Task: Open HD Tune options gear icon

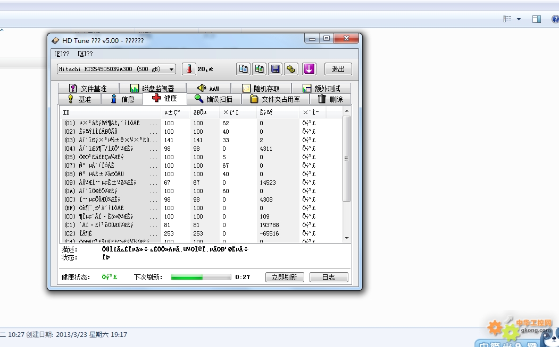Action: tap(291, 69)
